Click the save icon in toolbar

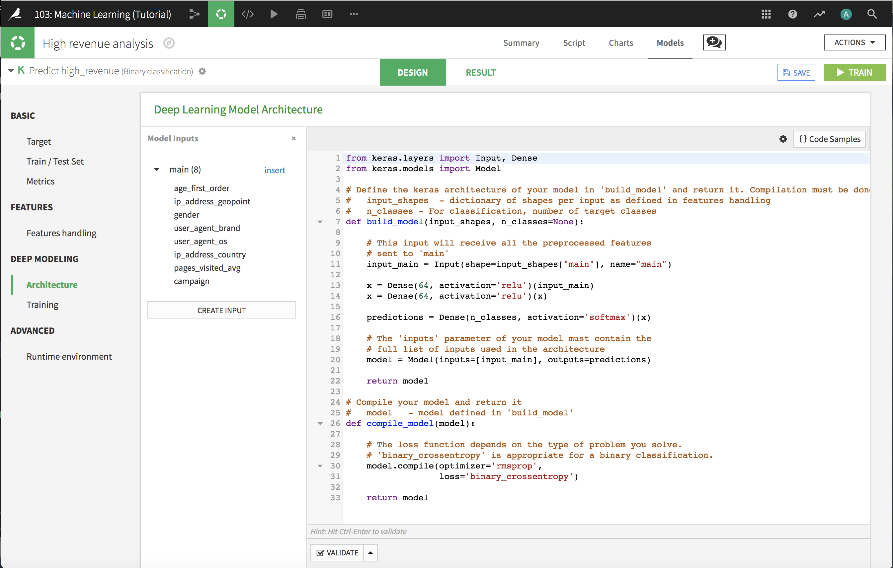(796, 72)
